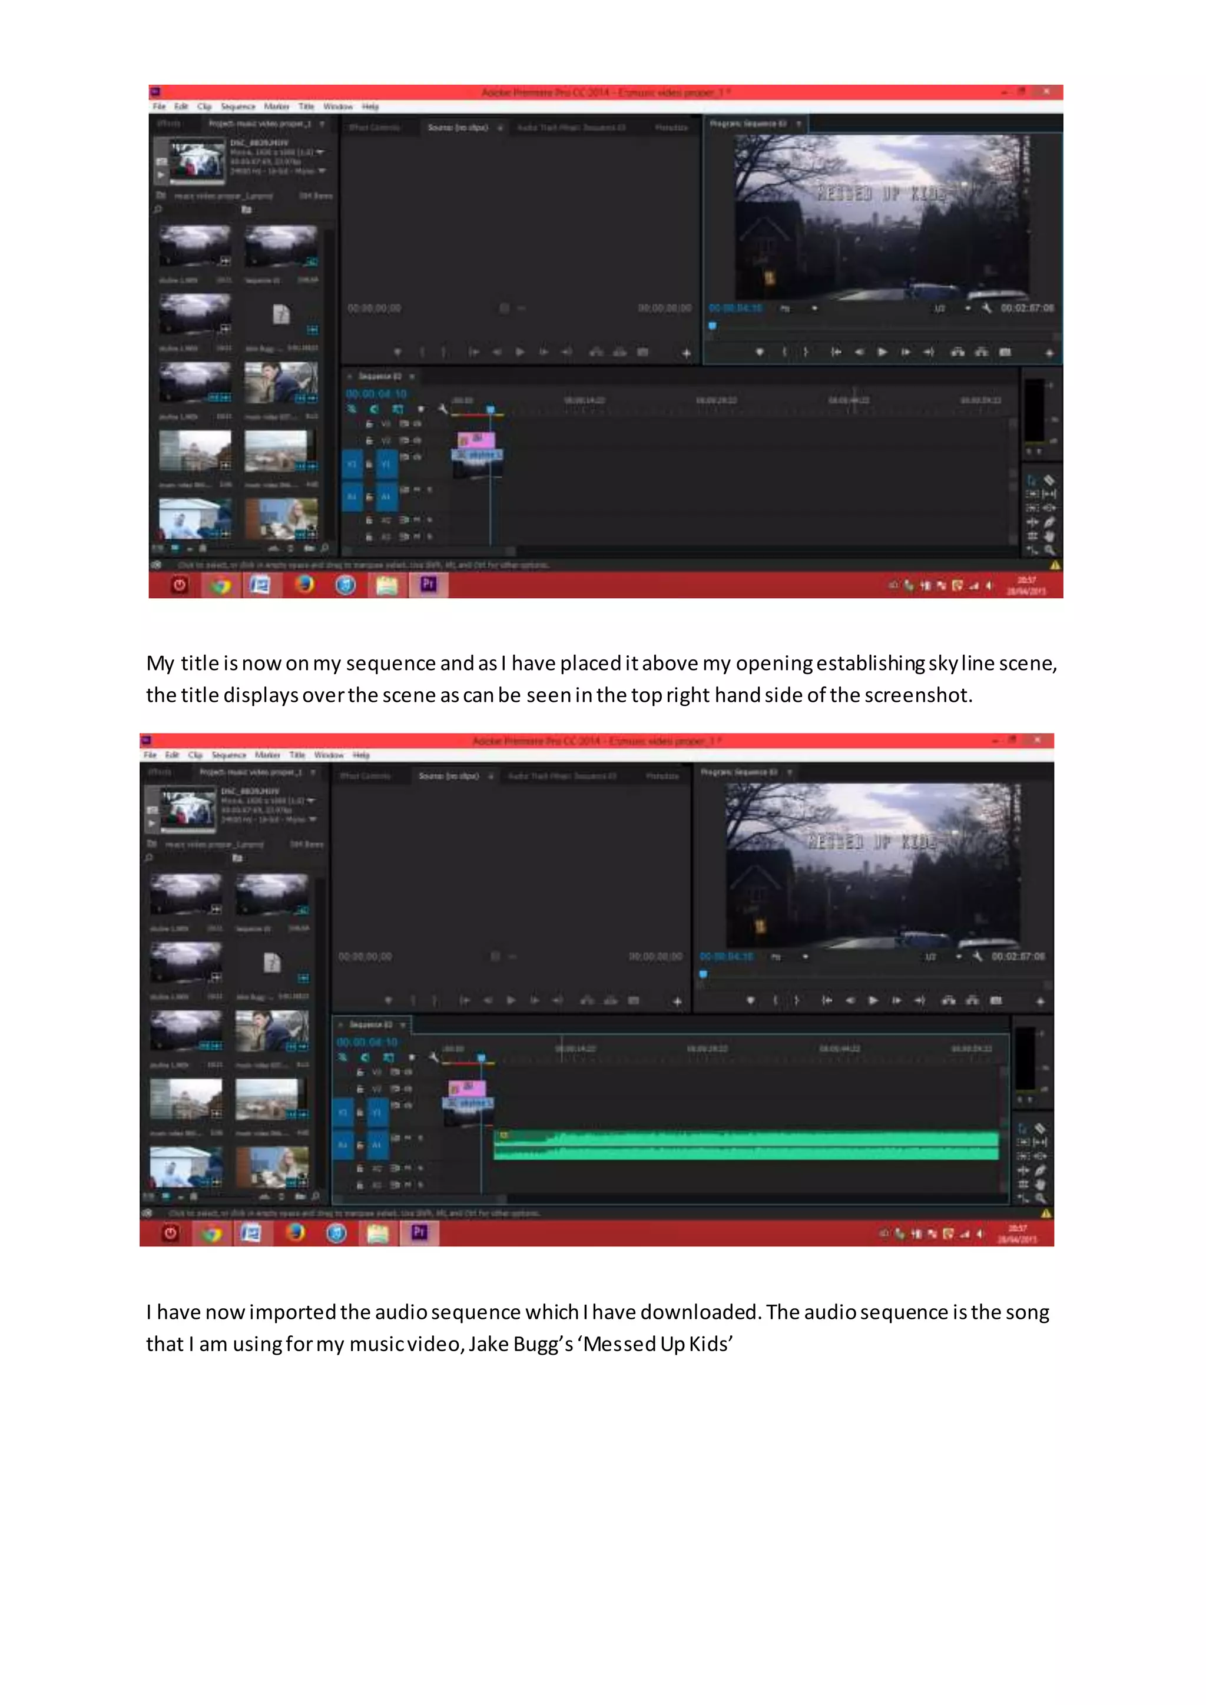
Task: Click Step Forward in lower Program monitor
Action: coord(896,1000)
